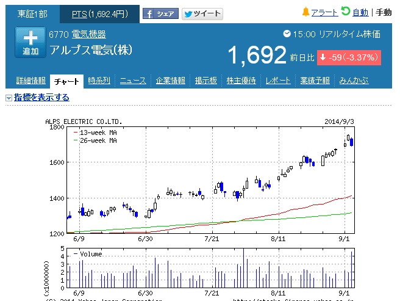Select the 東証1部 market tab
400x301 pixels.
[30, 13]
